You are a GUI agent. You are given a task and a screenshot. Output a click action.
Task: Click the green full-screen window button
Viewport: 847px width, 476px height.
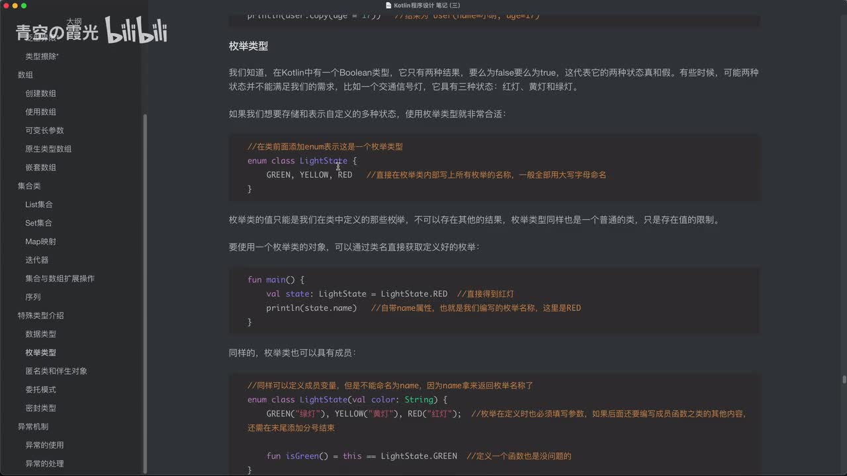click(x=24, y=5)
